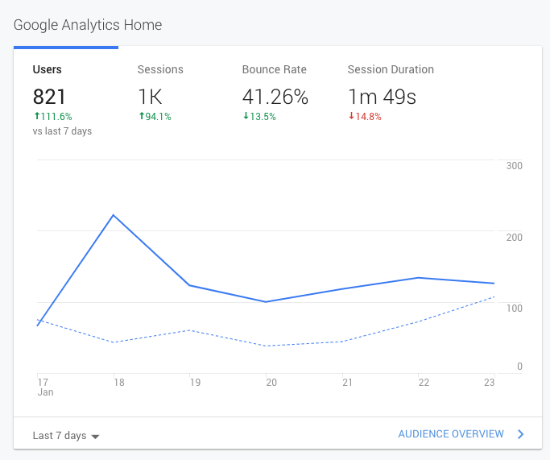This screenshot has width=550, height=460.
Task: Click the AUDIENCE OVERVIEW link
Action: pyautogui.click(x=451, y=434)
